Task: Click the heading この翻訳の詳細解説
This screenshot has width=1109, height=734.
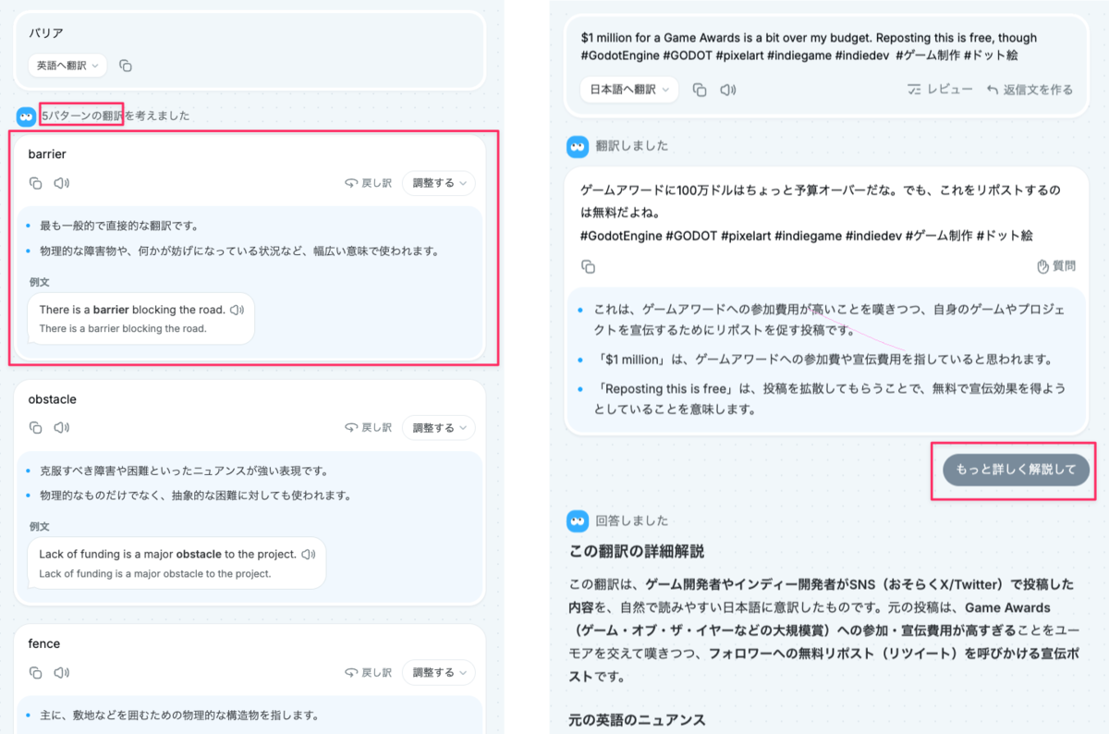Action: coord(637,552)
